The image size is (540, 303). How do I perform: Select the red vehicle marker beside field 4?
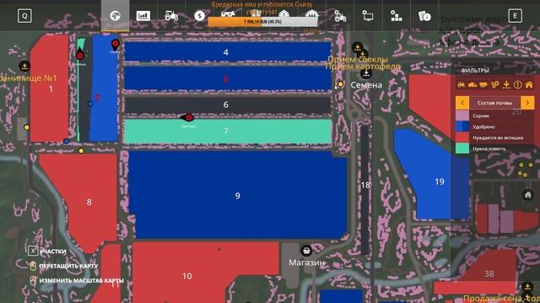click(x=116, y=45)
